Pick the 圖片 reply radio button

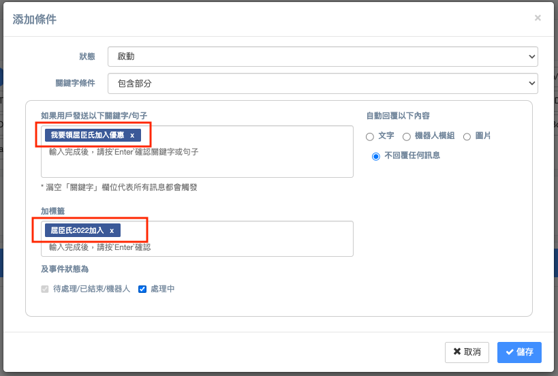[x=467, y=137]
